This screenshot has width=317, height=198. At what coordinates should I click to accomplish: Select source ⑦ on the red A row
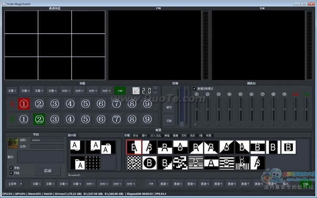pos(116,104)
